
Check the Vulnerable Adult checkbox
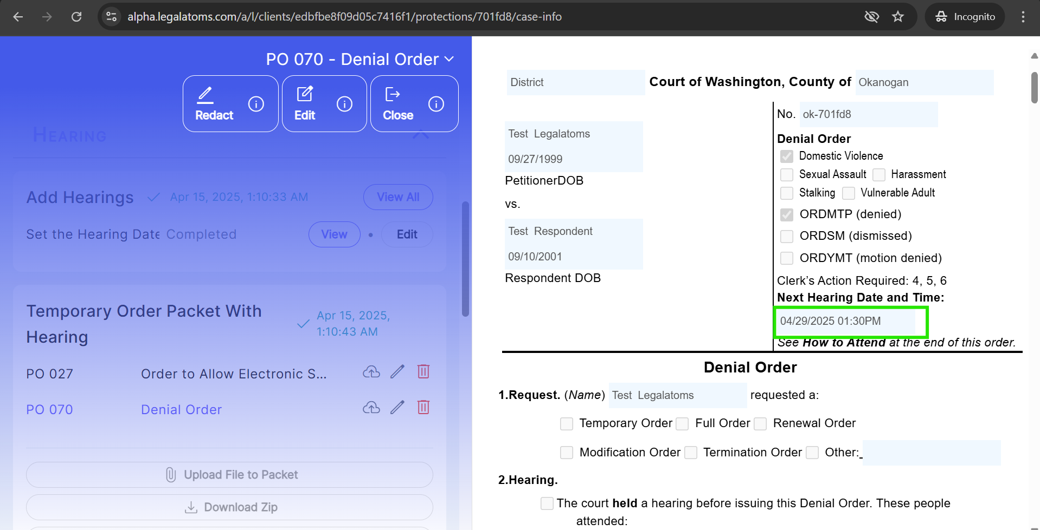[x=849, y=193]
